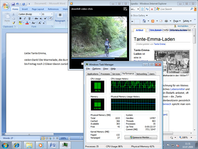Follow the Tante Emma redirect link
The image size is (198, 149).
pyautogui.click(x=159, y=44)
